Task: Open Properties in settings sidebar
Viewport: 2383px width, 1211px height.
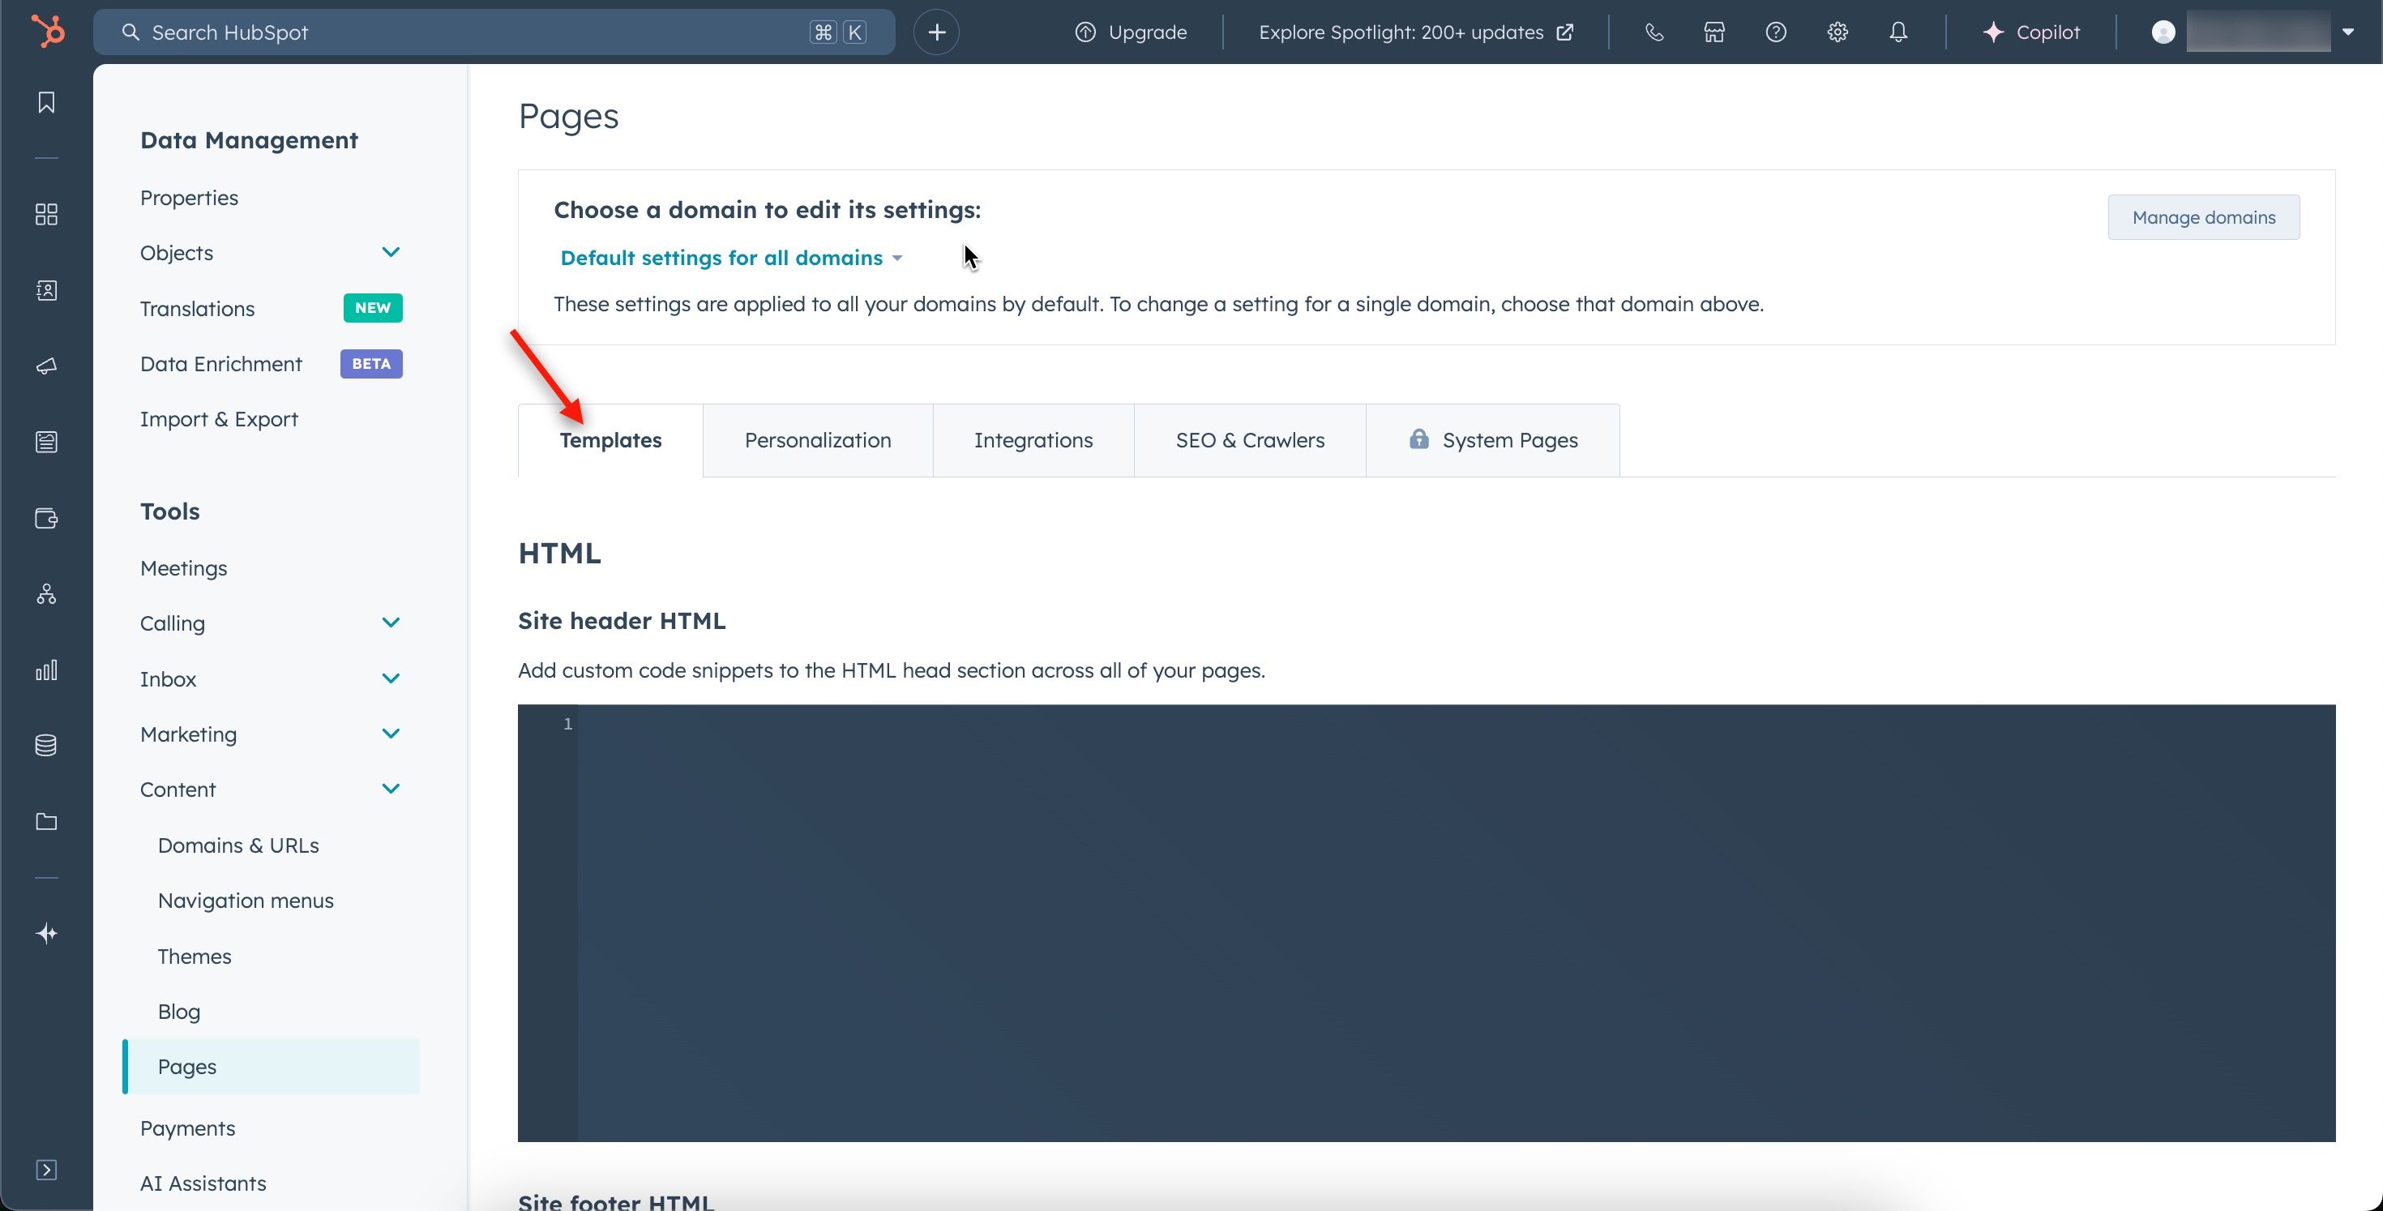Action: 189,198
